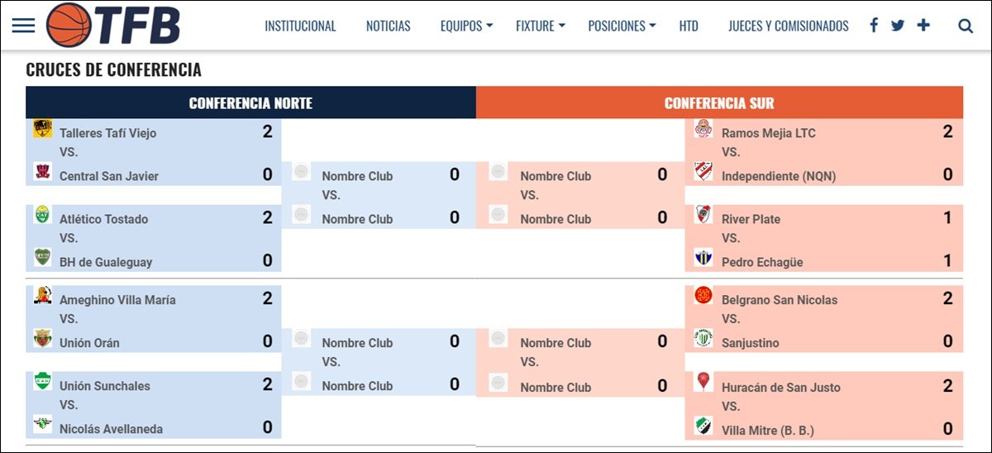Select the Conferencia Norte header
The image size is (992, 453).
tap(250, 103)
